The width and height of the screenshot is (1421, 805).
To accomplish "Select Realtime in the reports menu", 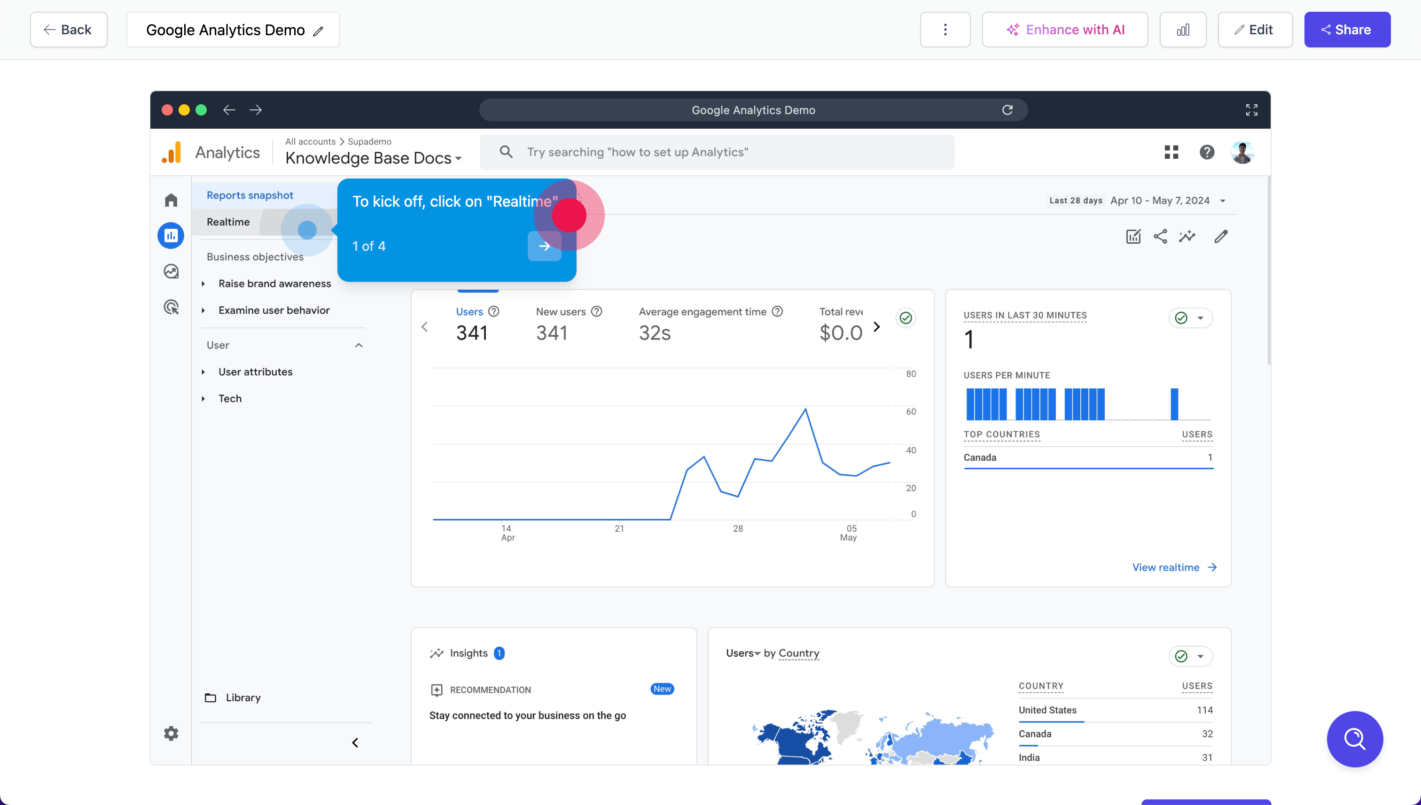I will coord(228,222).
